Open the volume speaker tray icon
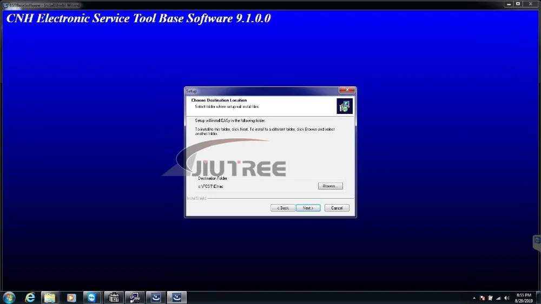Image resolution: width=541 pixels, height=304 pixels. (506, 298)
